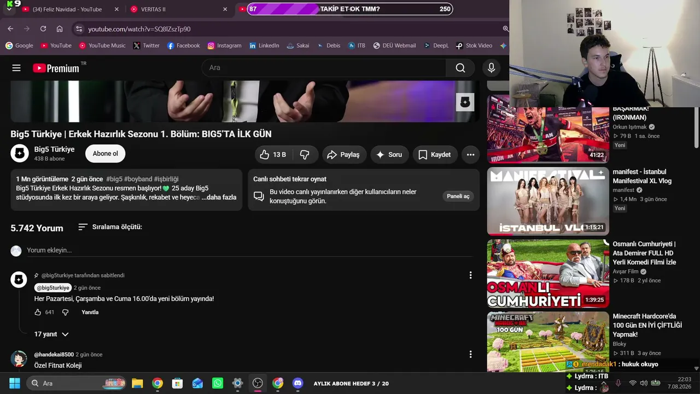Expand the 17 yanıt replies
The height and width of the screenshot is (394, 700).
pos(51,334)
